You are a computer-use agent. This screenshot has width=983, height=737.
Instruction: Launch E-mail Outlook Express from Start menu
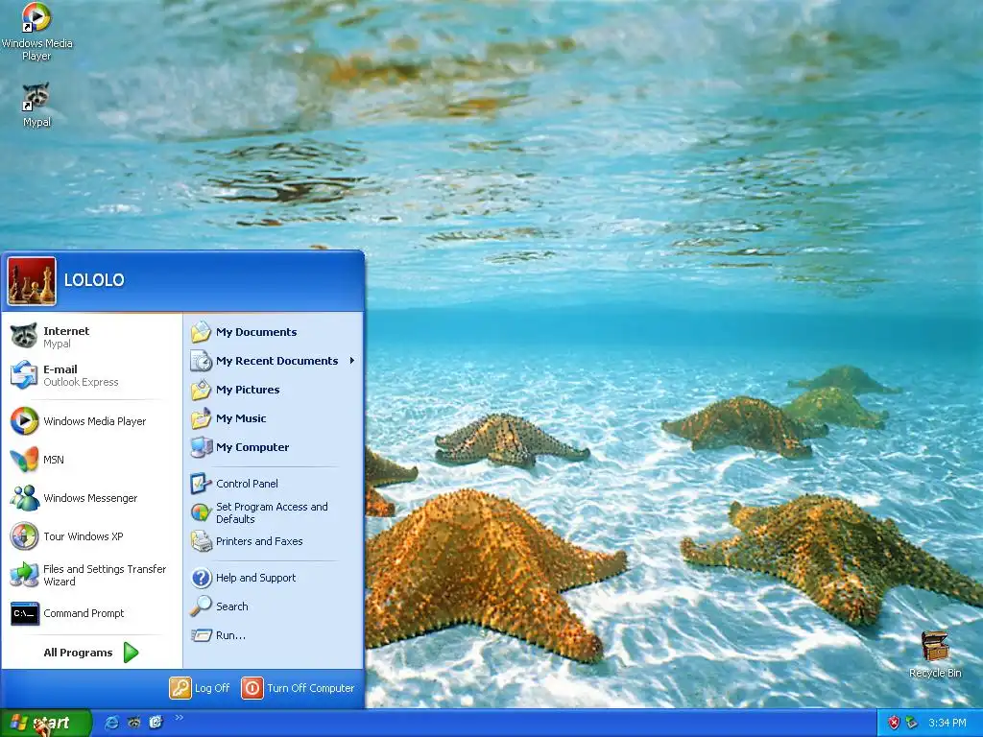coord(91,375)
